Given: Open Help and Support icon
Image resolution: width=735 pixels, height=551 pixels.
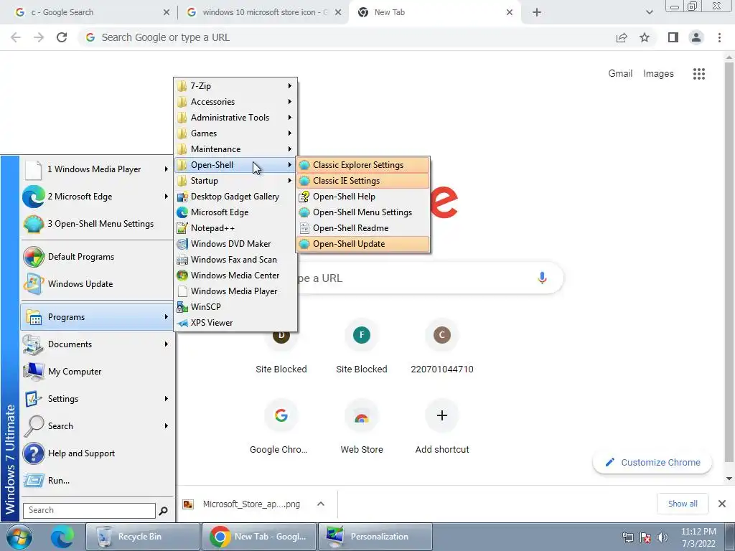Looking at the screenshot, I should click(x=34, y=453).
